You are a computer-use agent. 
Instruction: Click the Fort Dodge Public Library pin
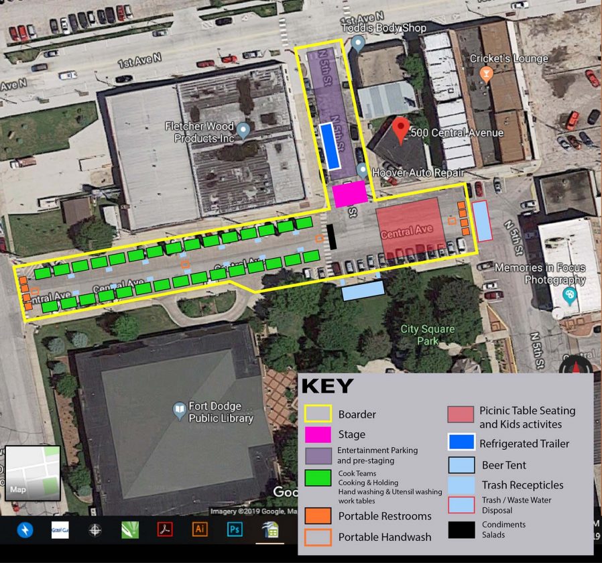pos(179,411)
